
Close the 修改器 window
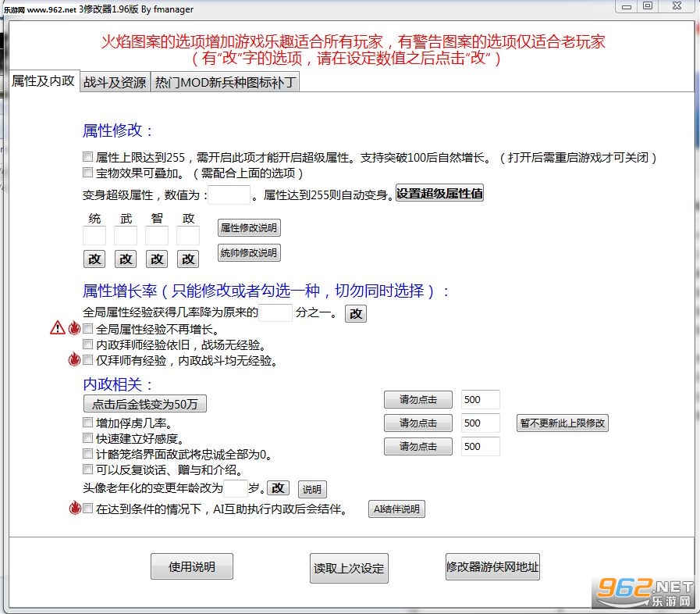677,6
